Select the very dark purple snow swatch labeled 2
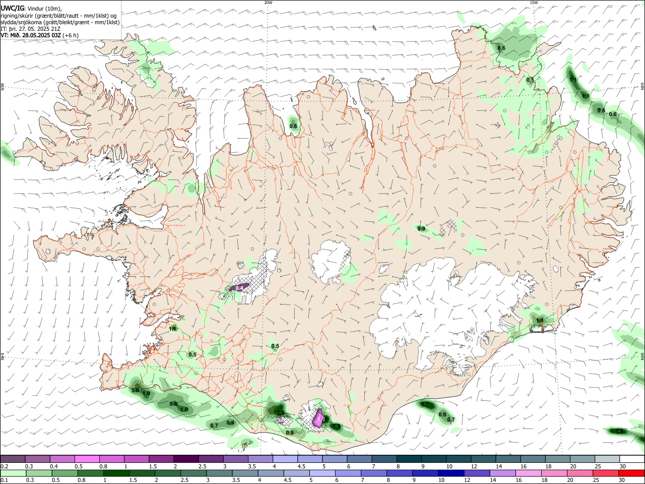The height and width of the screenshot is (484, 645). click(186, 459)
